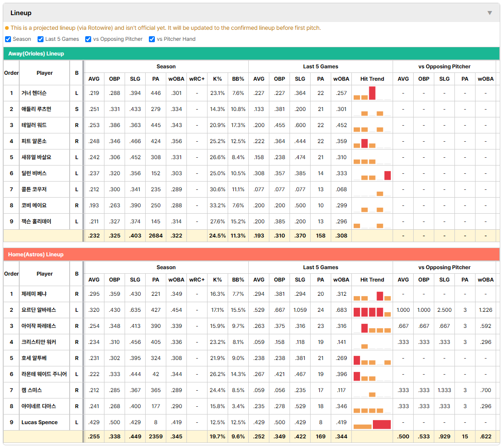Select Lucas Spence player name

point(39,422)
